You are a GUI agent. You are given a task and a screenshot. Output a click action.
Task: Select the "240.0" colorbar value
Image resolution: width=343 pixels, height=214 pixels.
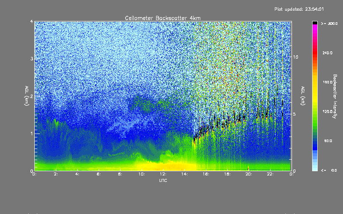click(328, 53)
